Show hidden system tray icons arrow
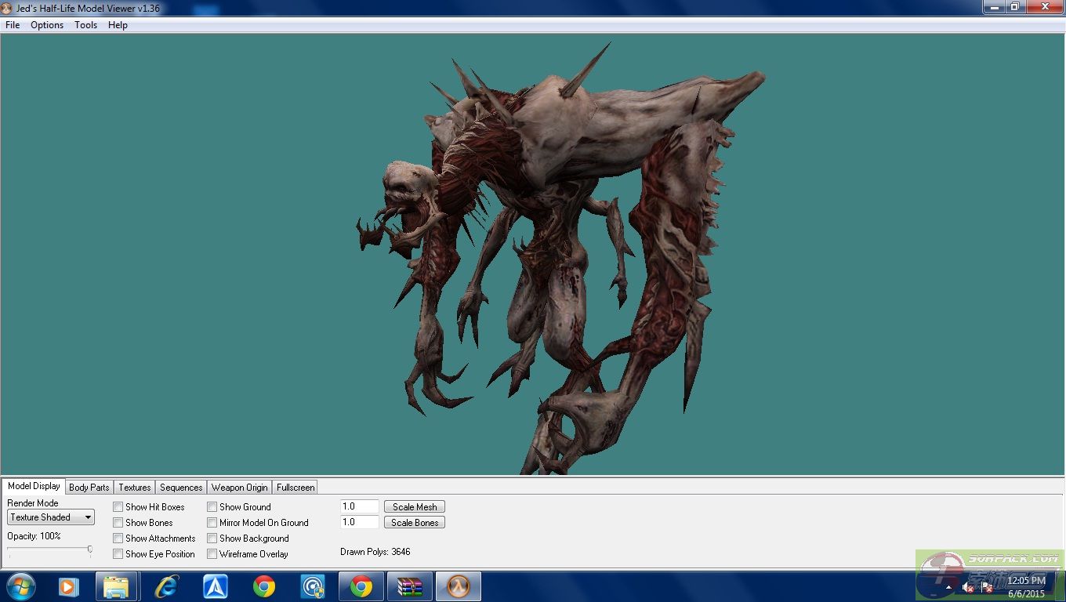This screenshot has width=1066, height=602. pyautogui.click(x=948, y=587)
